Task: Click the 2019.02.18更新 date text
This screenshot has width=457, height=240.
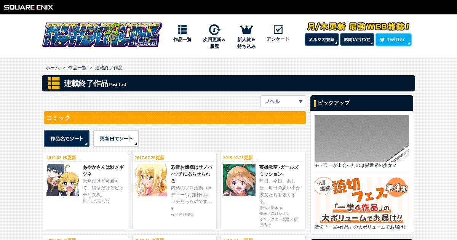Action: coord(61,158)
